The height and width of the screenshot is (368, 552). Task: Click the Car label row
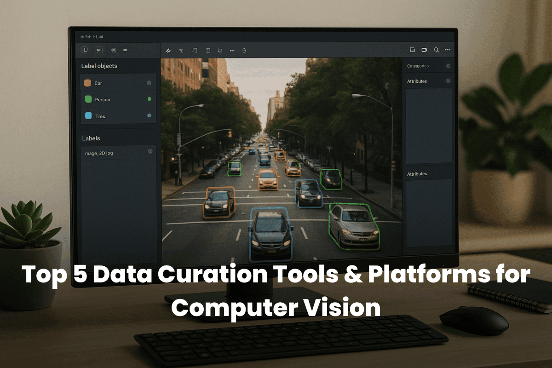(98, 83)
